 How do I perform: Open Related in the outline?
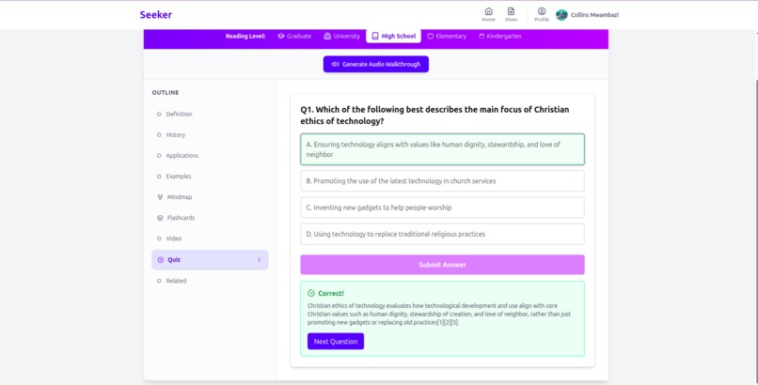click(210, 281)
